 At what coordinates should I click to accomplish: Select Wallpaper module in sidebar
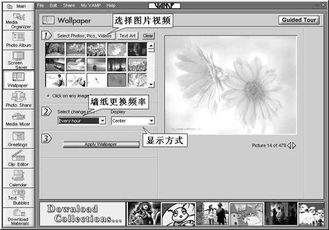pos(19,80)
